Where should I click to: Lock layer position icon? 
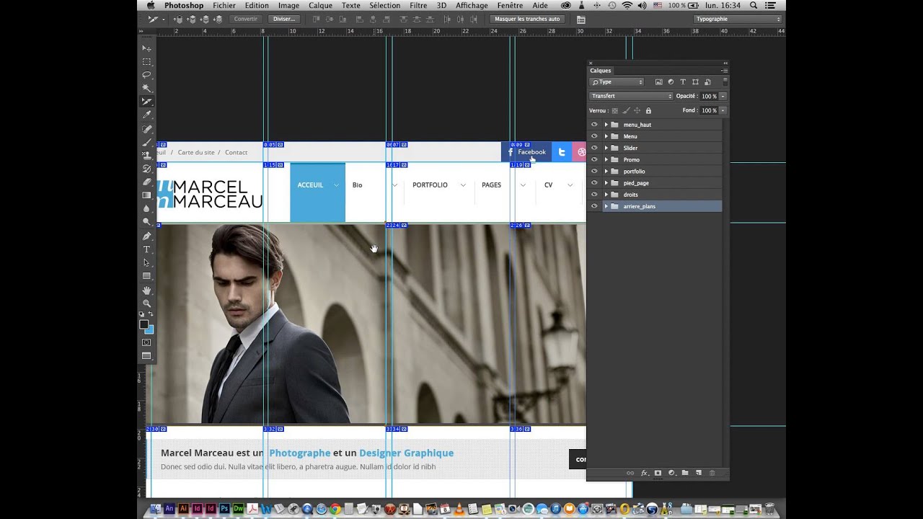click(x=637, y=110)
